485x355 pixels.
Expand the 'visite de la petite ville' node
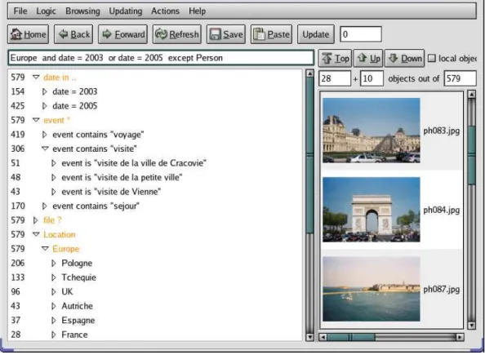pos(54,177)
